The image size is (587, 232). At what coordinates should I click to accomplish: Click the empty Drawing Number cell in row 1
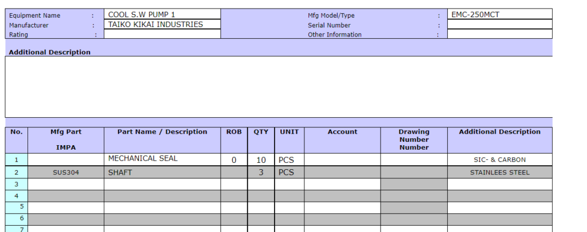click(x=414, y=159)
